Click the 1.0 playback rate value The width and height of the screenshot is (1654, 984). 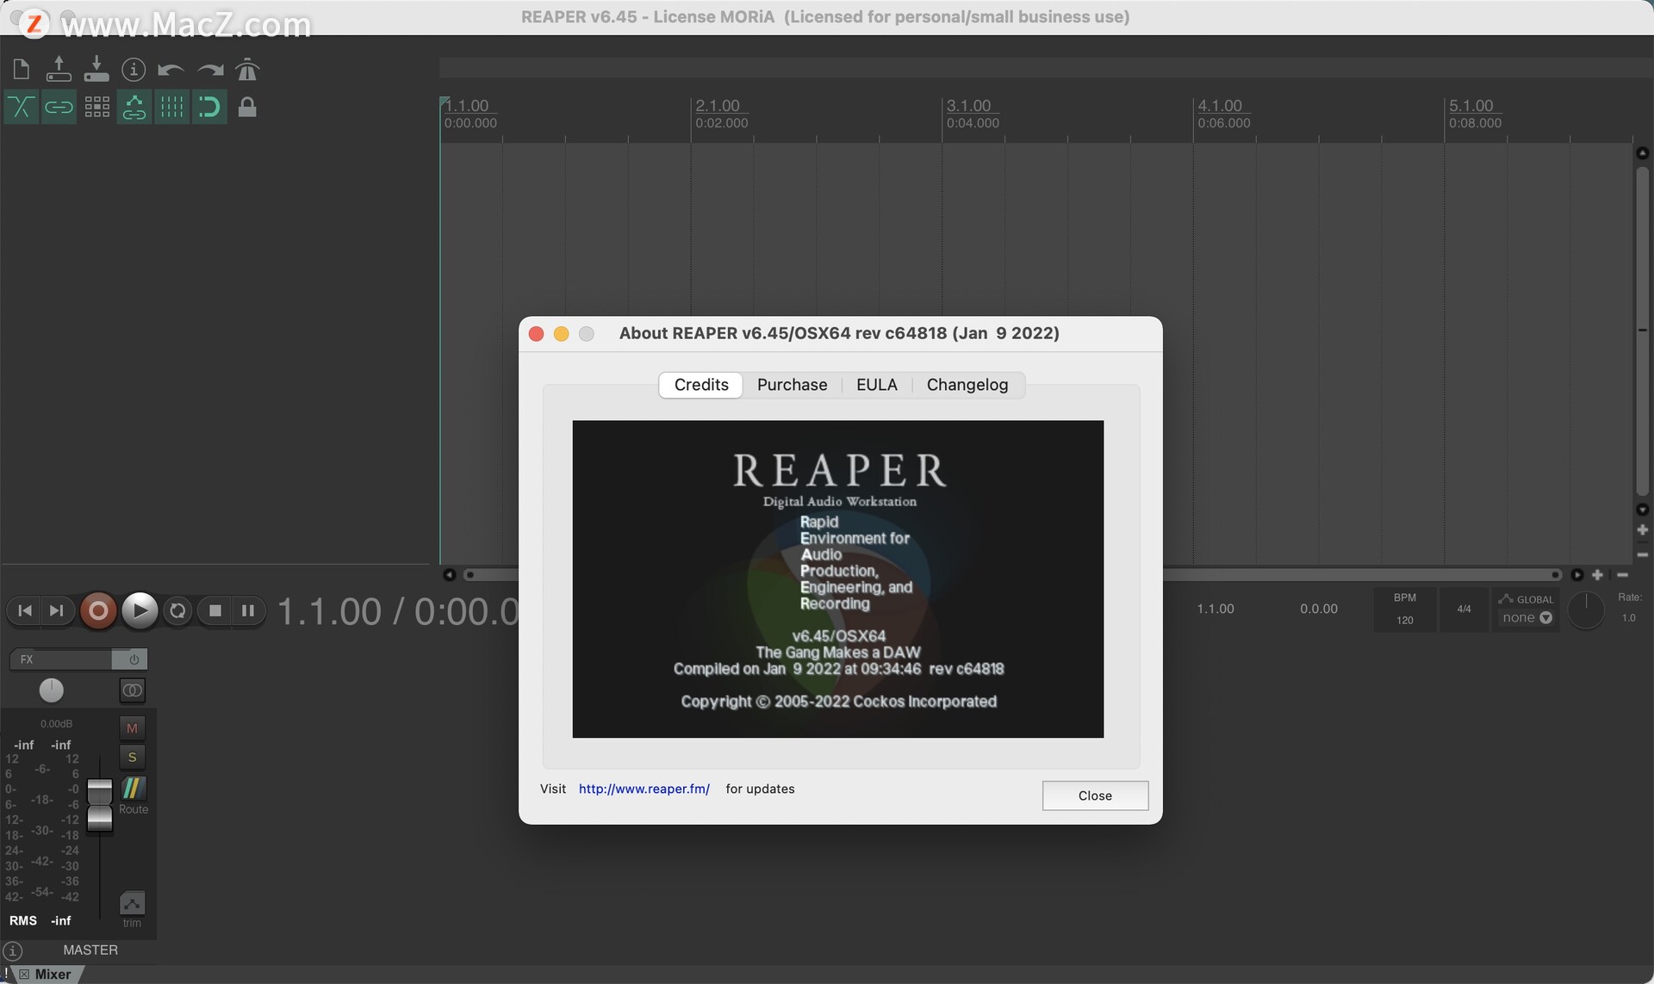(1628, 618)
